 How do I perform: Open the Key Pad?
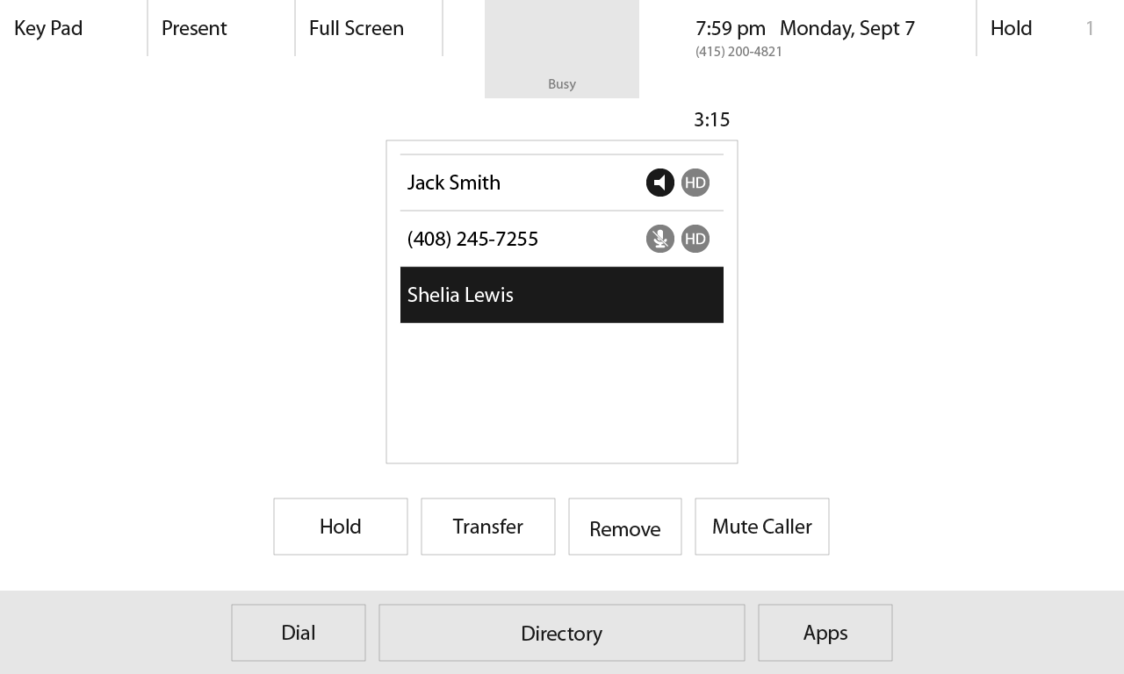coord(74,28)
